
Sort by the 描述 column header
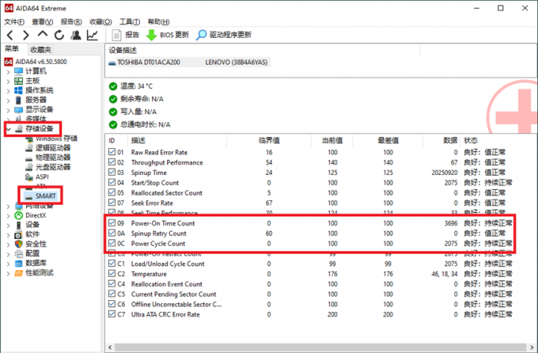pos(177,140)
